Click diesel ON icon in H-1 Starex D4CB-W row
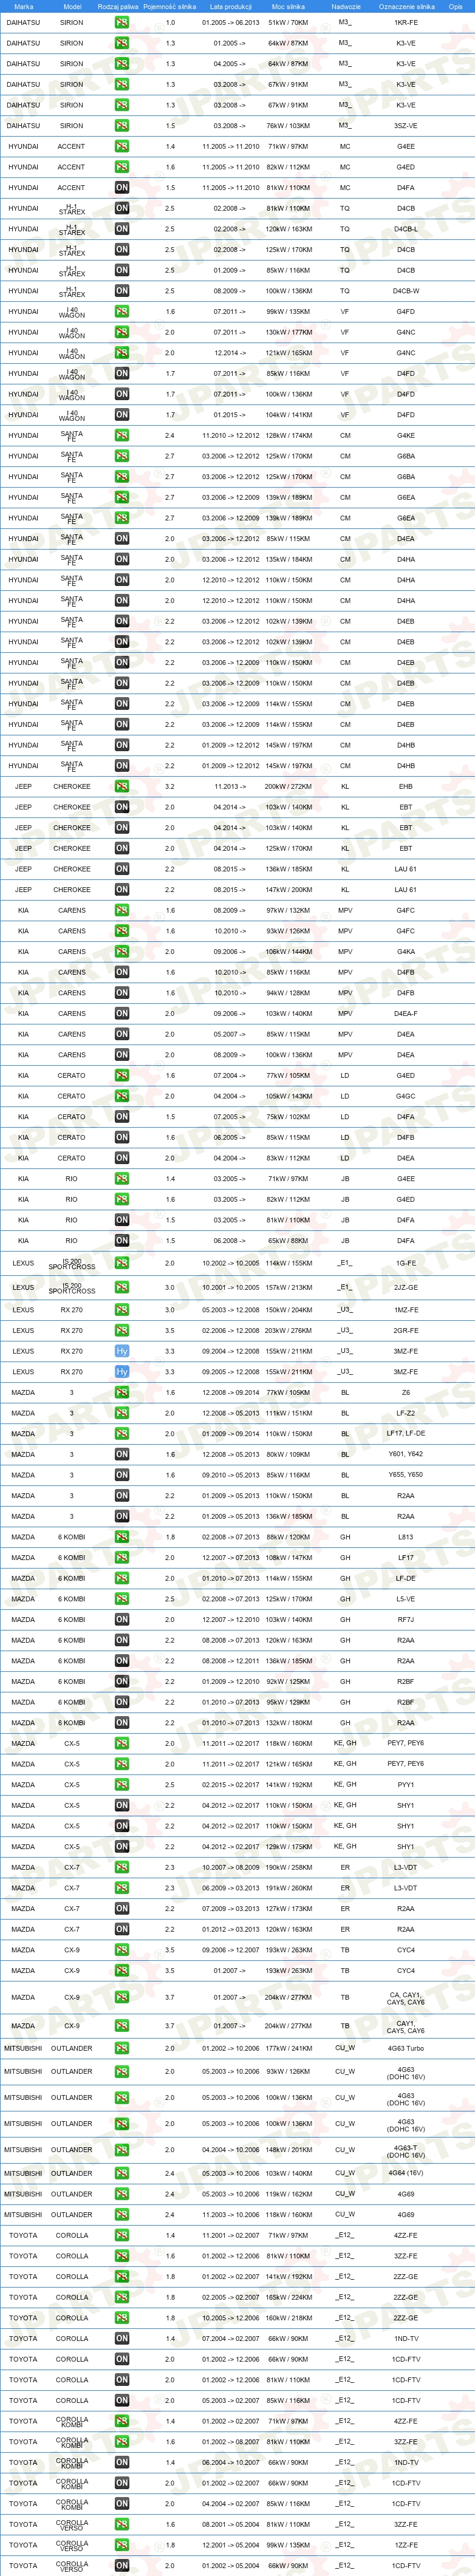The height and width of the screenshot is (2576, 475). (121, 291)
